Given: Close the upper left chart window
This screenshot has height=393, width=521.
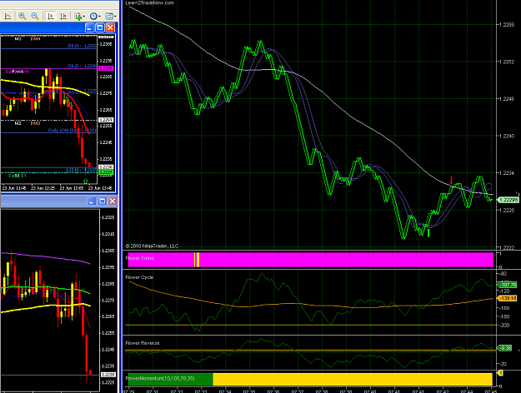Looking at the screenshot, I should [110, 27].
